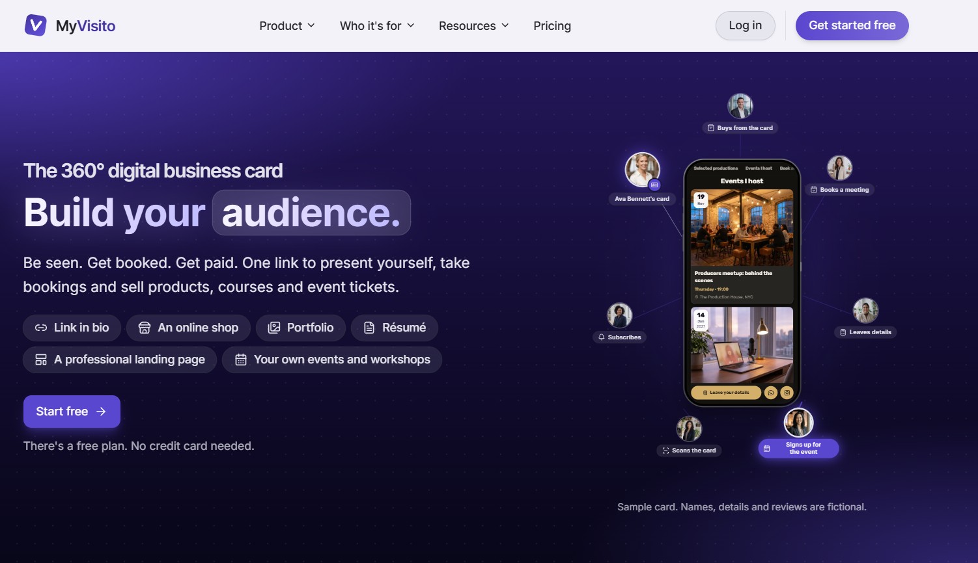
Task: Click Get started free button
Action: tap(852, 25)
